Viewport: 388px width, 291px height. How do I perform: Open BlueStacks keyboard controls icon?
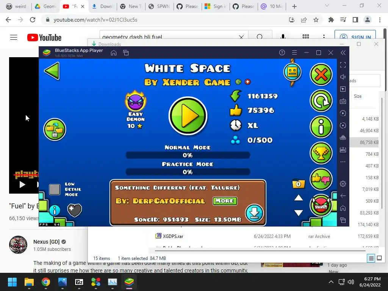click(x=343, y=101)
